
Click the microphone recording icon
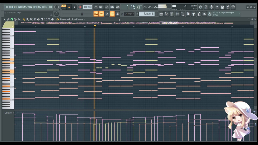click(212, 7)
